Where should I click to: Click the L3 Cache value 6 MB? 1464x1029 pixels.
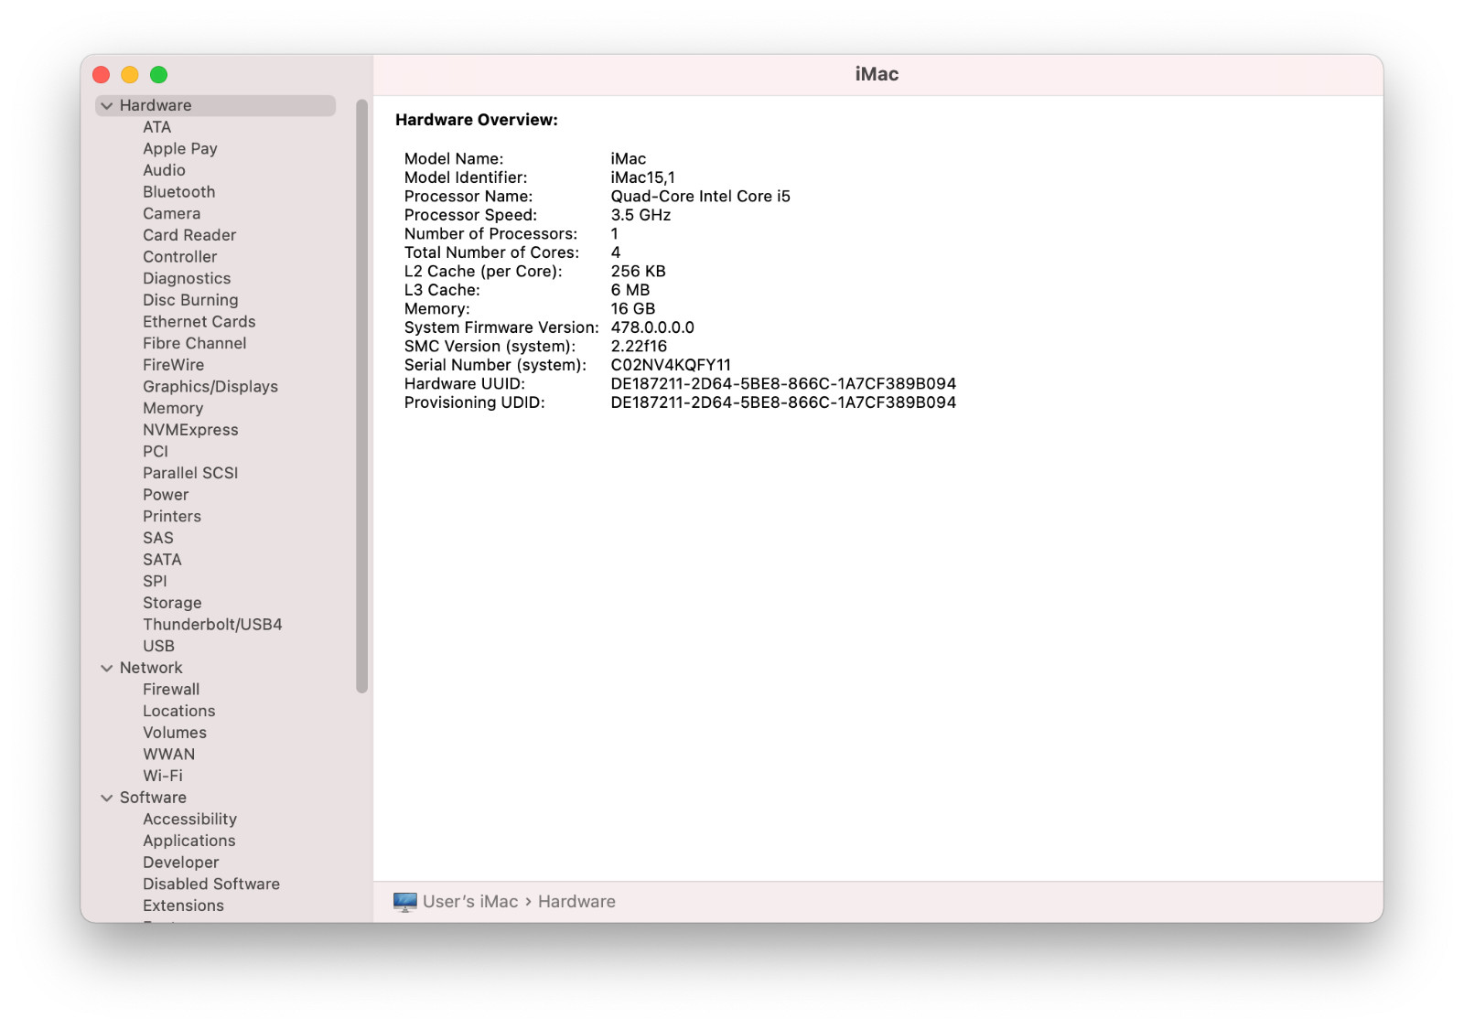point(630,290)
